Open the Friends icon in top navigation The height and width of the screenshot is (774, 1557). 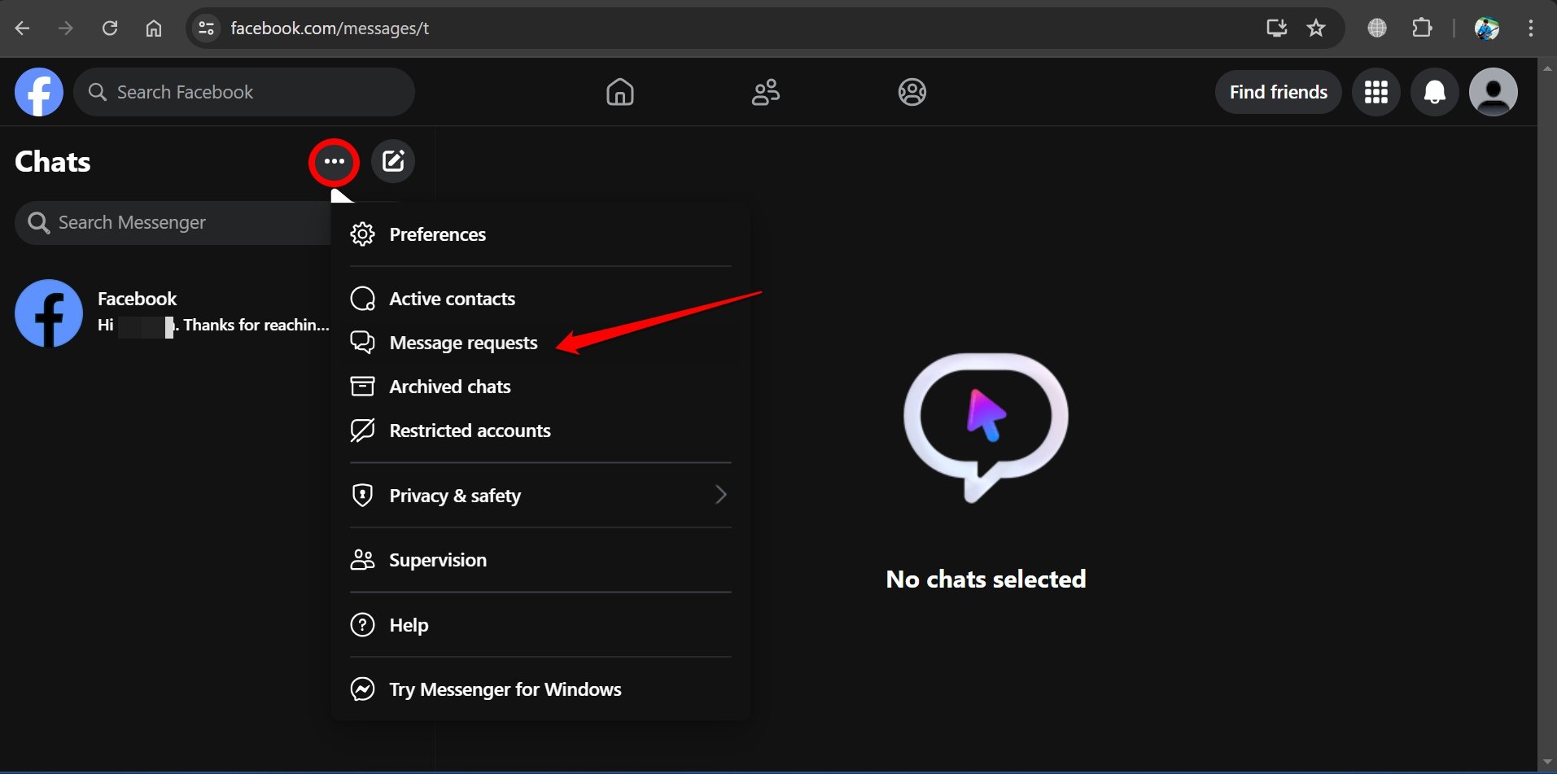765,92
